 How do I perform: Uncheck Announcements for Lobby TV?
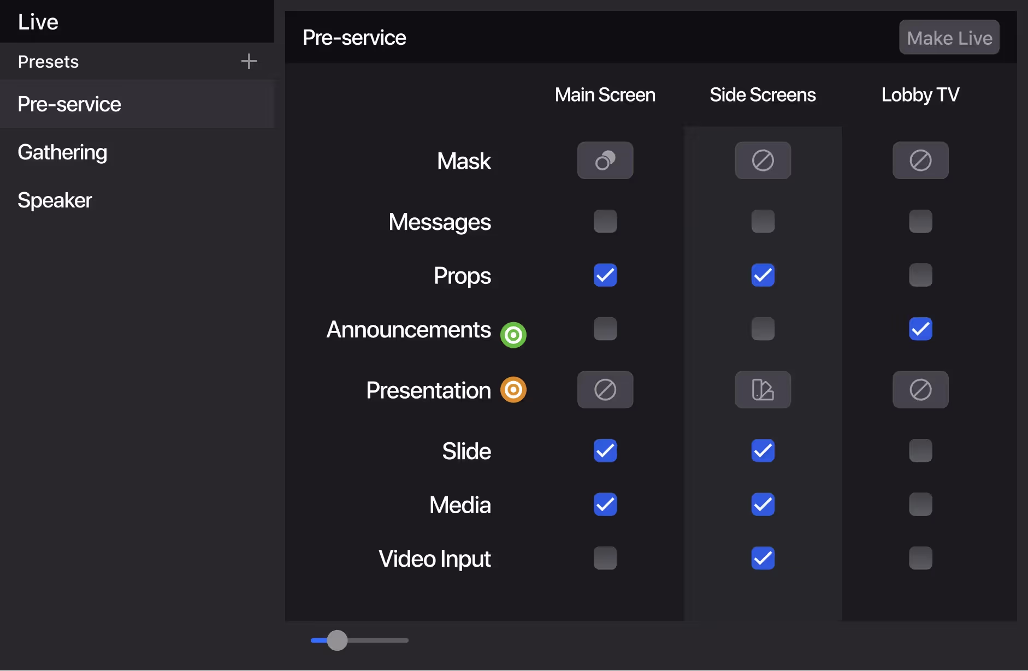pos(920,329)
